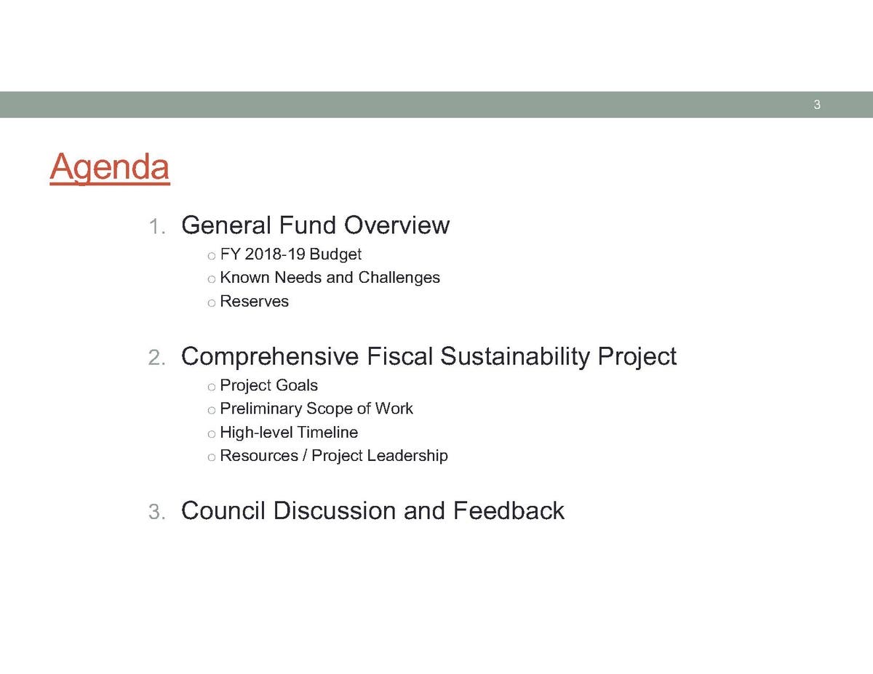Click Council Discussion and Feedback heading
The height and width of the screenshot is (674, 873).
point(372,510)
